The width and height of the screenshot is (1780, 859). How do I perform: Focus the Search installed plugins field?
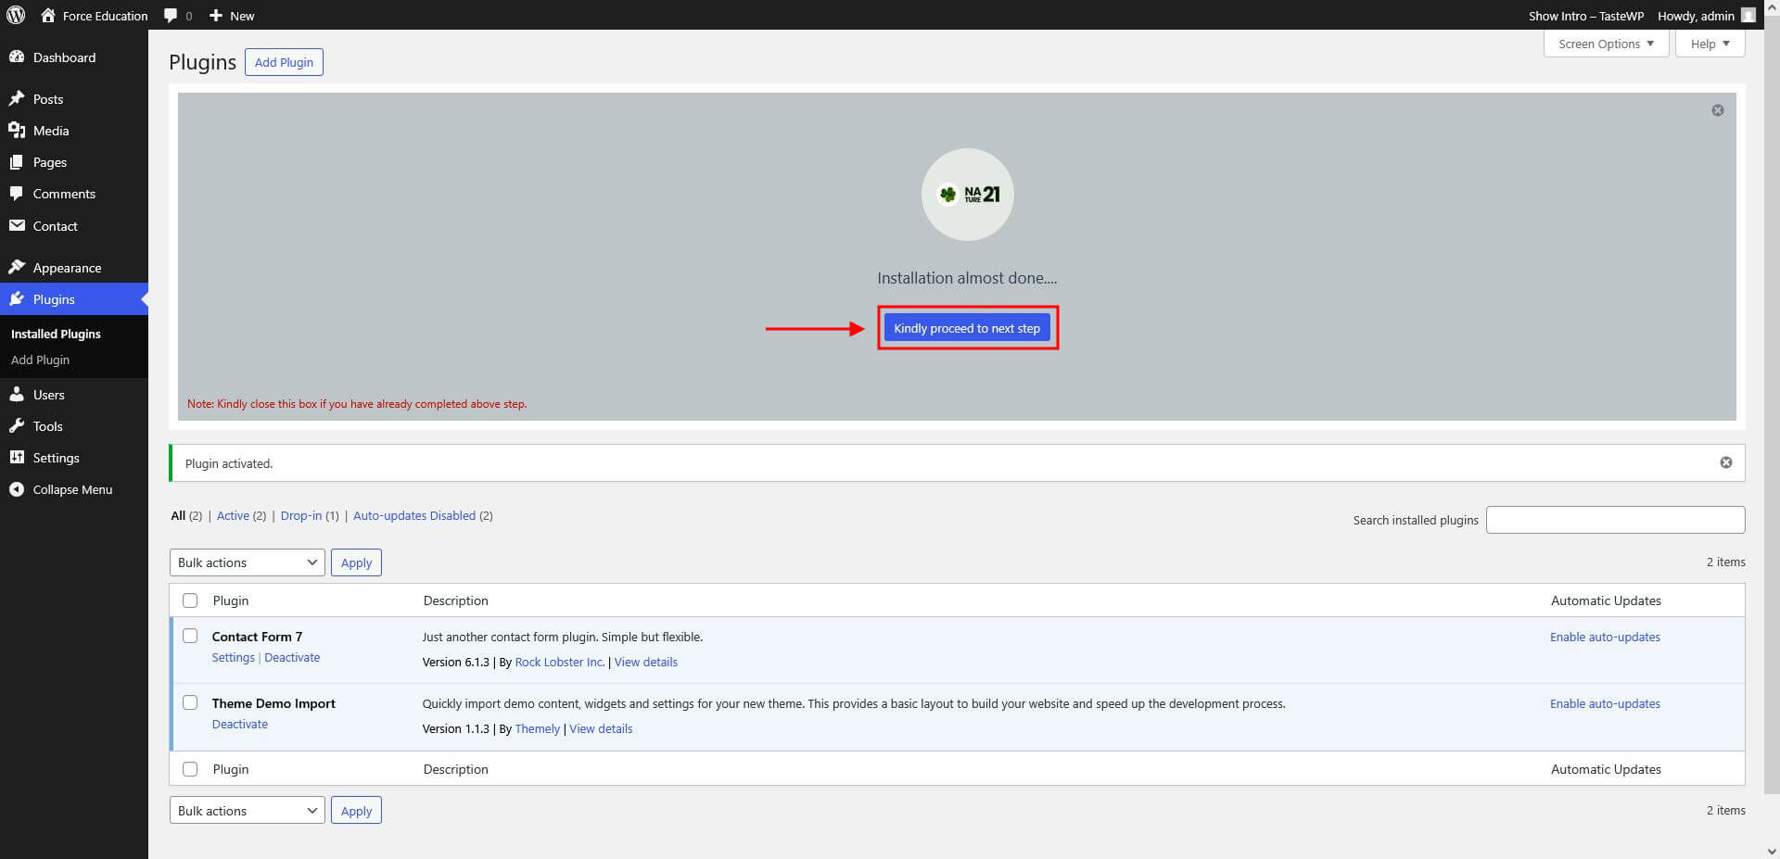[x=1615, y=520]
